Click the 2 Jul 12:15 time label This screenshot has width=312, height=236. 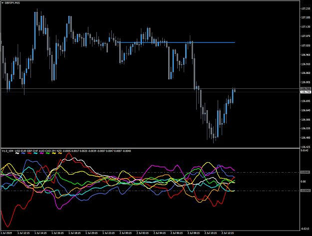(228, 233)
